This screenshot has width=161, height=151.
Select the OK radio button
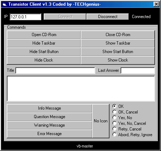pos(114,106)
